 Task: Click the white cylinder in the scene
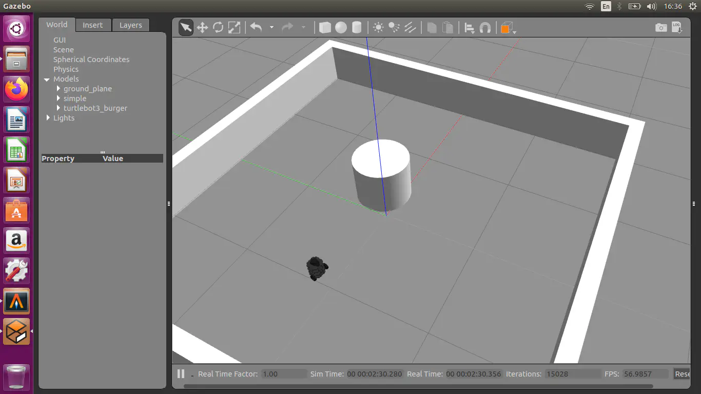point(381,175)
